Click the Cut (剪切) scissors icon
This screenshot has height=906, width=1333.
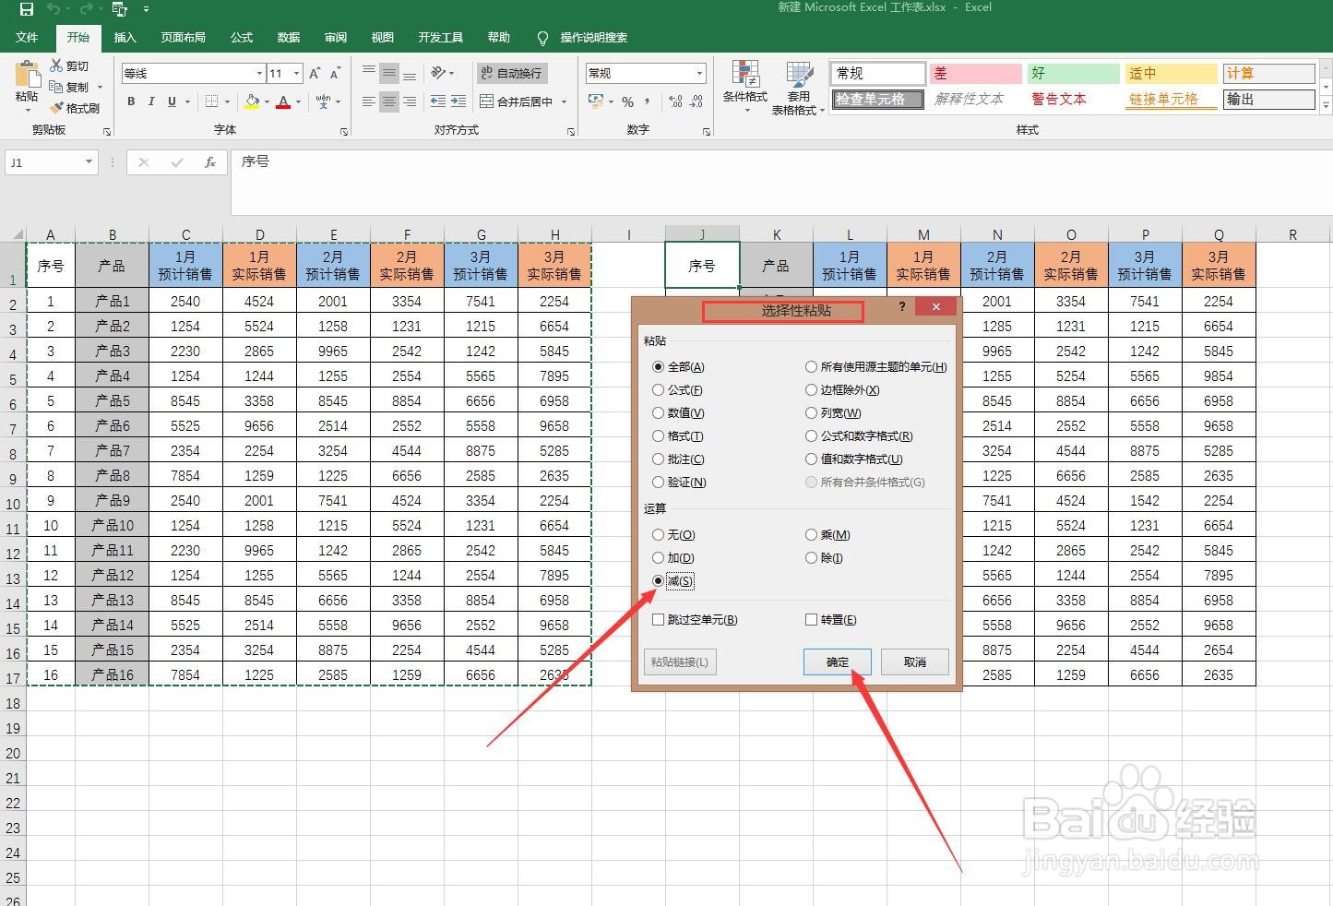(x=57, y=66)
